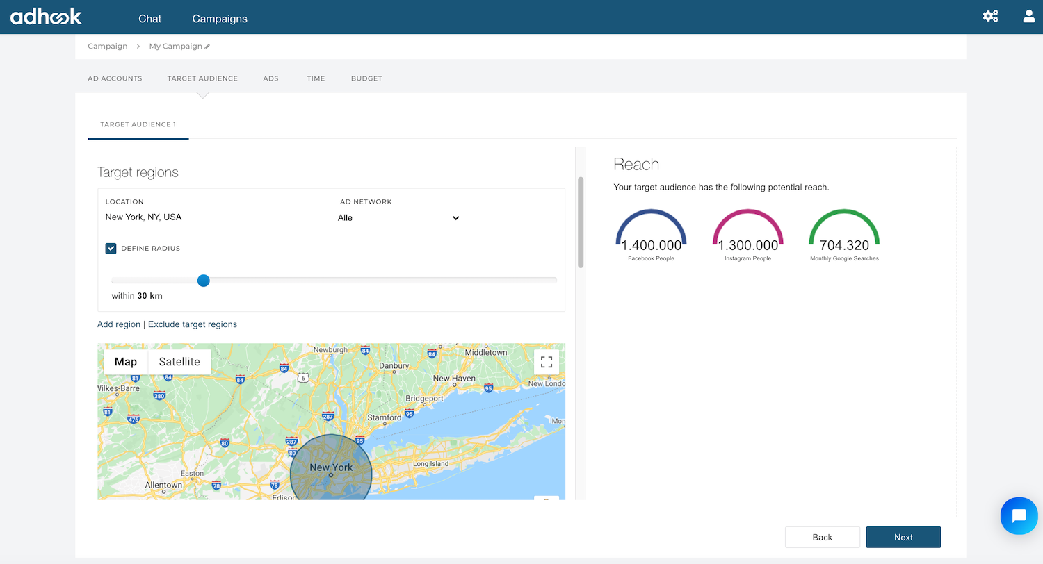The image size is (1043, 564).
Task: Click the target regions panel scrollbar
Action: point(581,222)
